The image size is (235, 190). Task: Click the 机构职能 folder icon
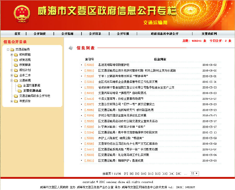pyautogui.click(x=16, y=55)
